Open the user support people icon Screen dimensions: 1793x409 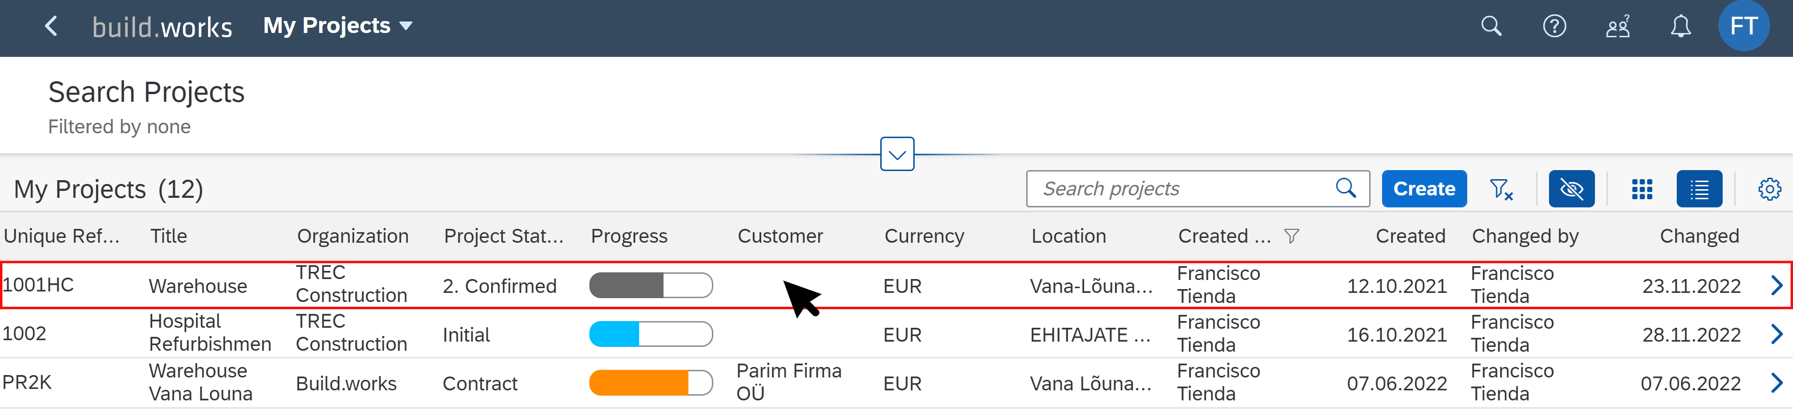tap(1617, 26)
